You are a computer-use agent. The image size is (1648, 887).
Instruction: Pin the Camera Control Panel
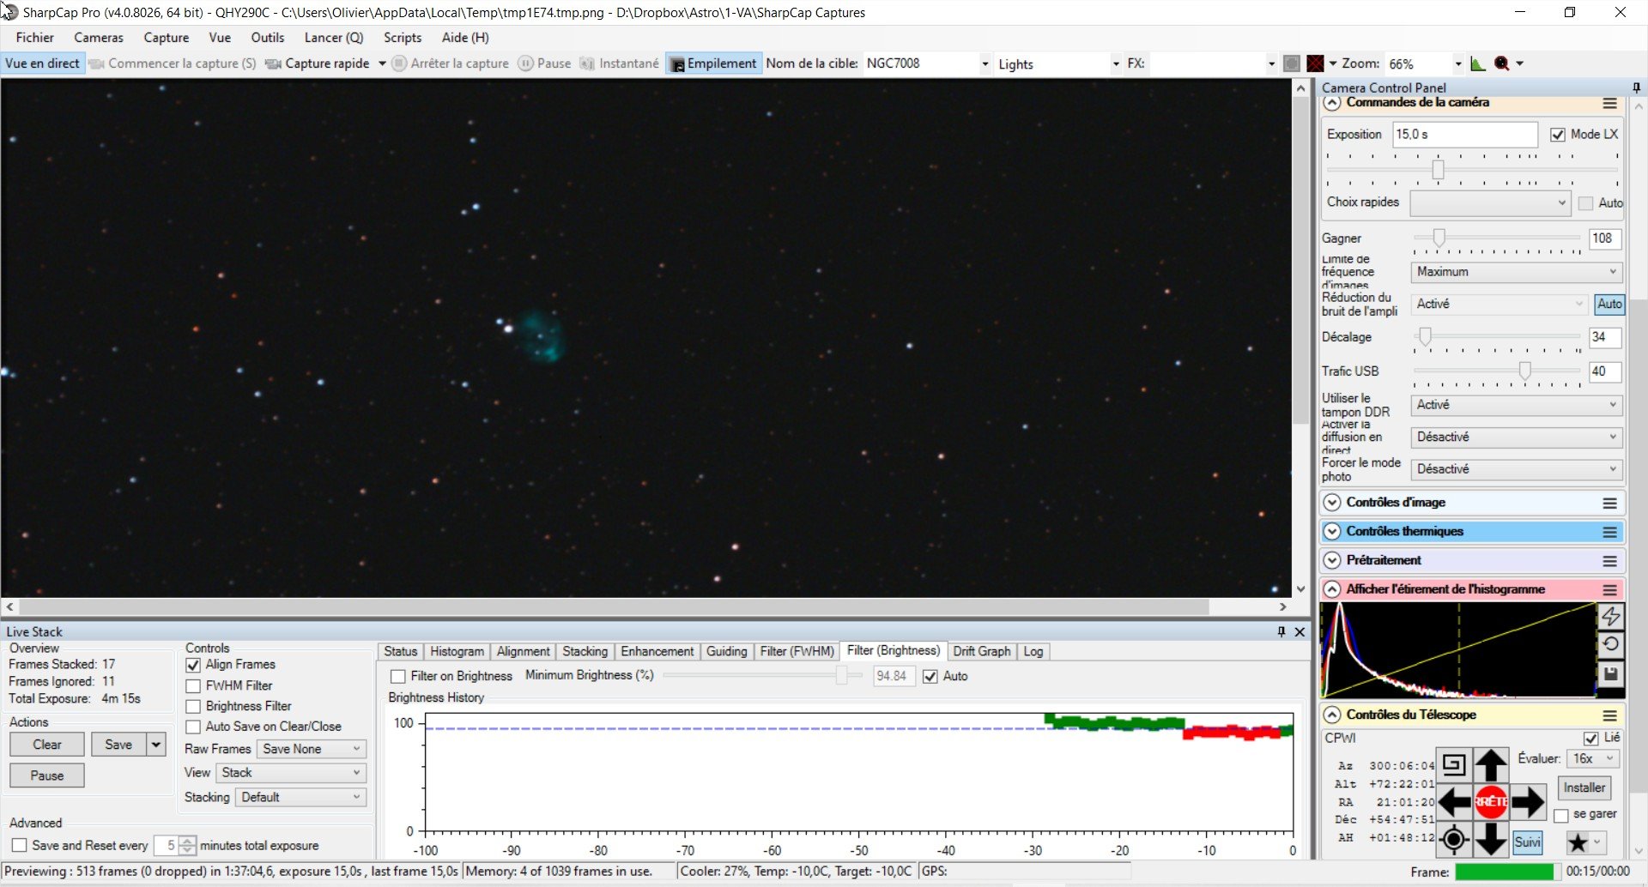pos(1636,87)
